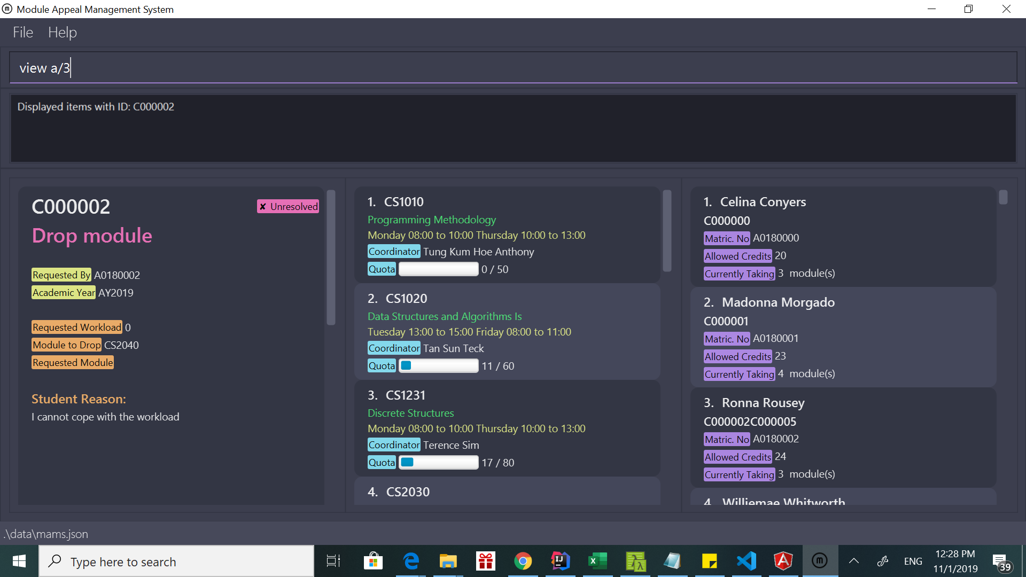This screenshot has width=1026, height=577.
Task: Click the CS1020 quota progress bar
Action: tap(438, 366)
